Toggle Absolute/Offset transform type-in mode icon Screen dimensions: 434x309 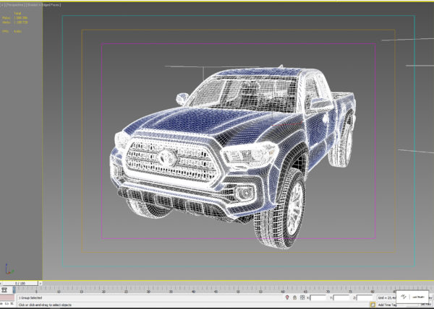pyautogui.click(x=302, y=297)
